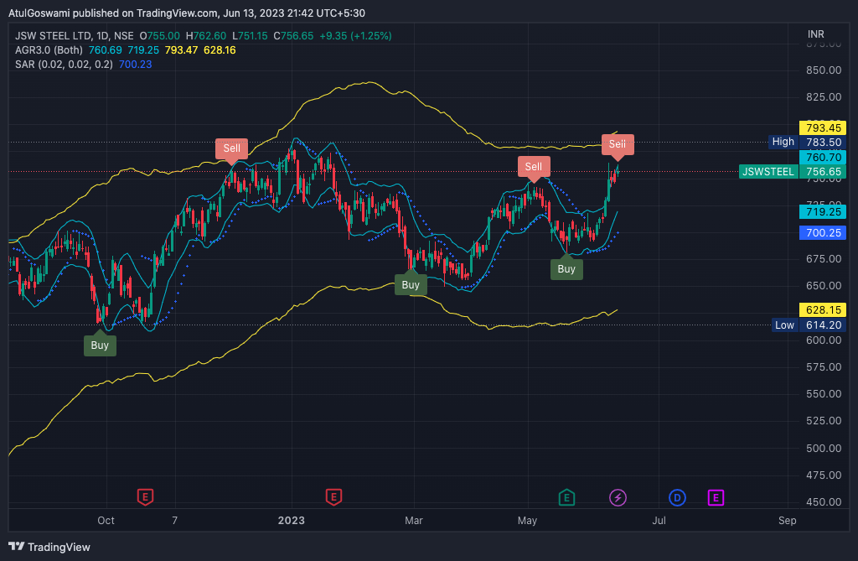Click the JSWSTEEL 756.65 last price tag

point(793,171)
